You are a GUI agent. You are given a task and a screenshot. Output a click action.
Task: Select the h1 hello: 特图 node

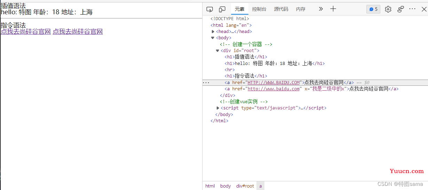pyautogui.click(x=275, y=64)
